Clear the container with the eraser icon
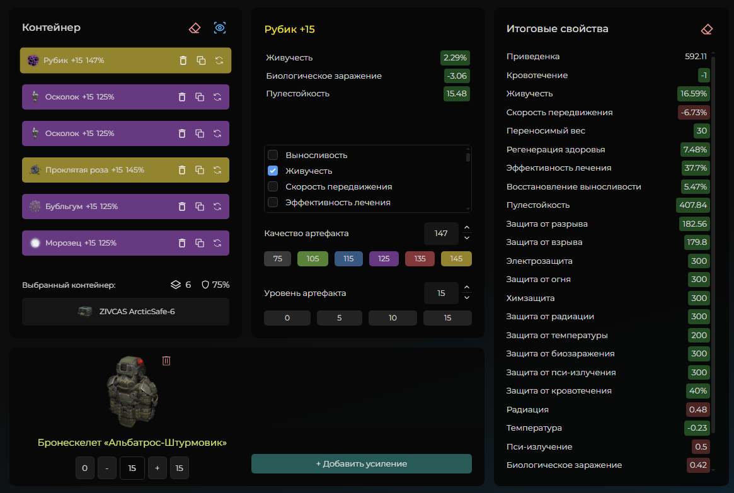 click(x=194, y=28)
